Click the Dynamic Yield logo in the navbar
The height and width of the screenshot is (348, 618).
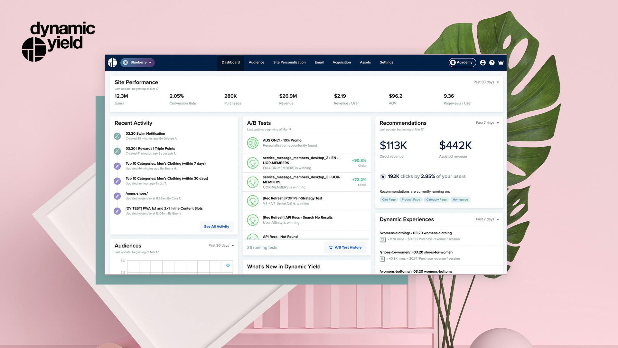tap(113, 63)
